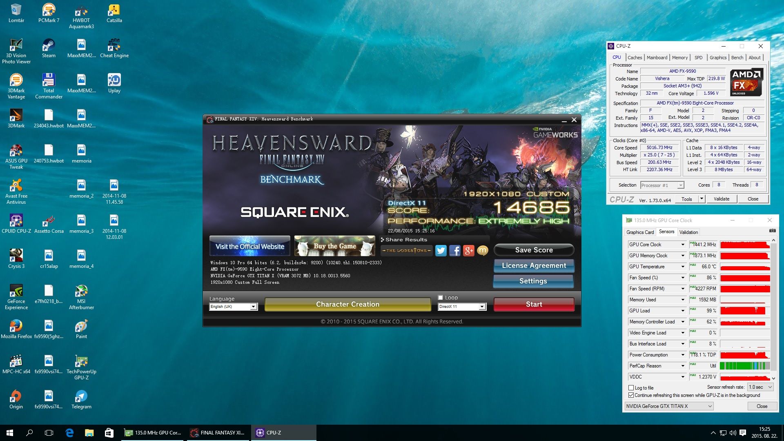Share benchmark result on Twitter
The height and width of the screenshot is (441, 784).
click(x=441, y=250)
